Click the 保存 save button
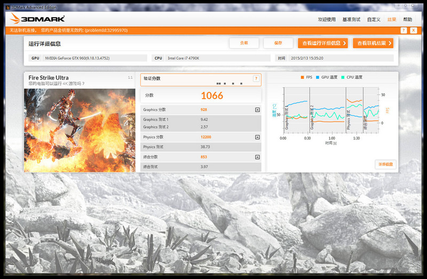427x279 pixels. (278, 43)
